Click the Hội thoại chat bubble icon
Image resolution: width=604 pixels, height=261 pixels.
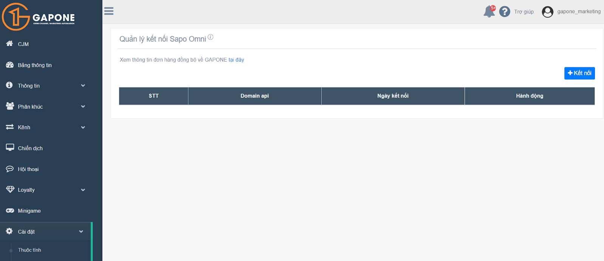point(10,169)
